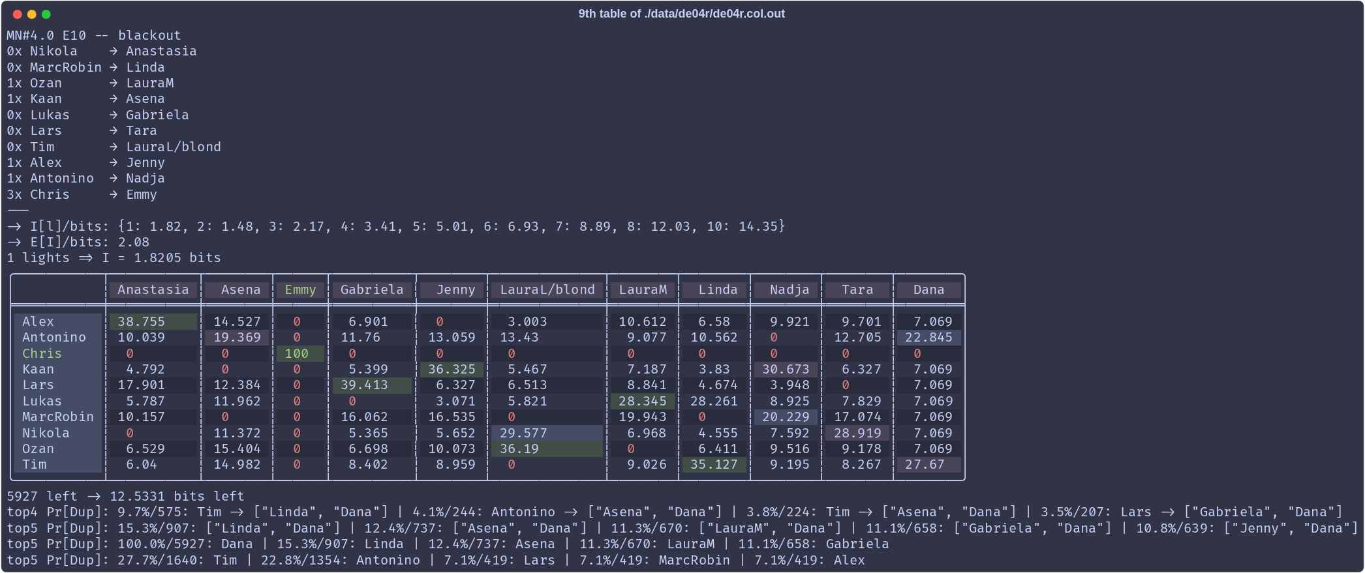Select the 'Ozan → LauraM' match line
1365x573 pixels.
(90, 83)
